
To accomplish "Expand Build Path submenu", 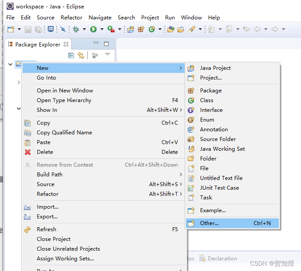I will click(x=104, y=175).
